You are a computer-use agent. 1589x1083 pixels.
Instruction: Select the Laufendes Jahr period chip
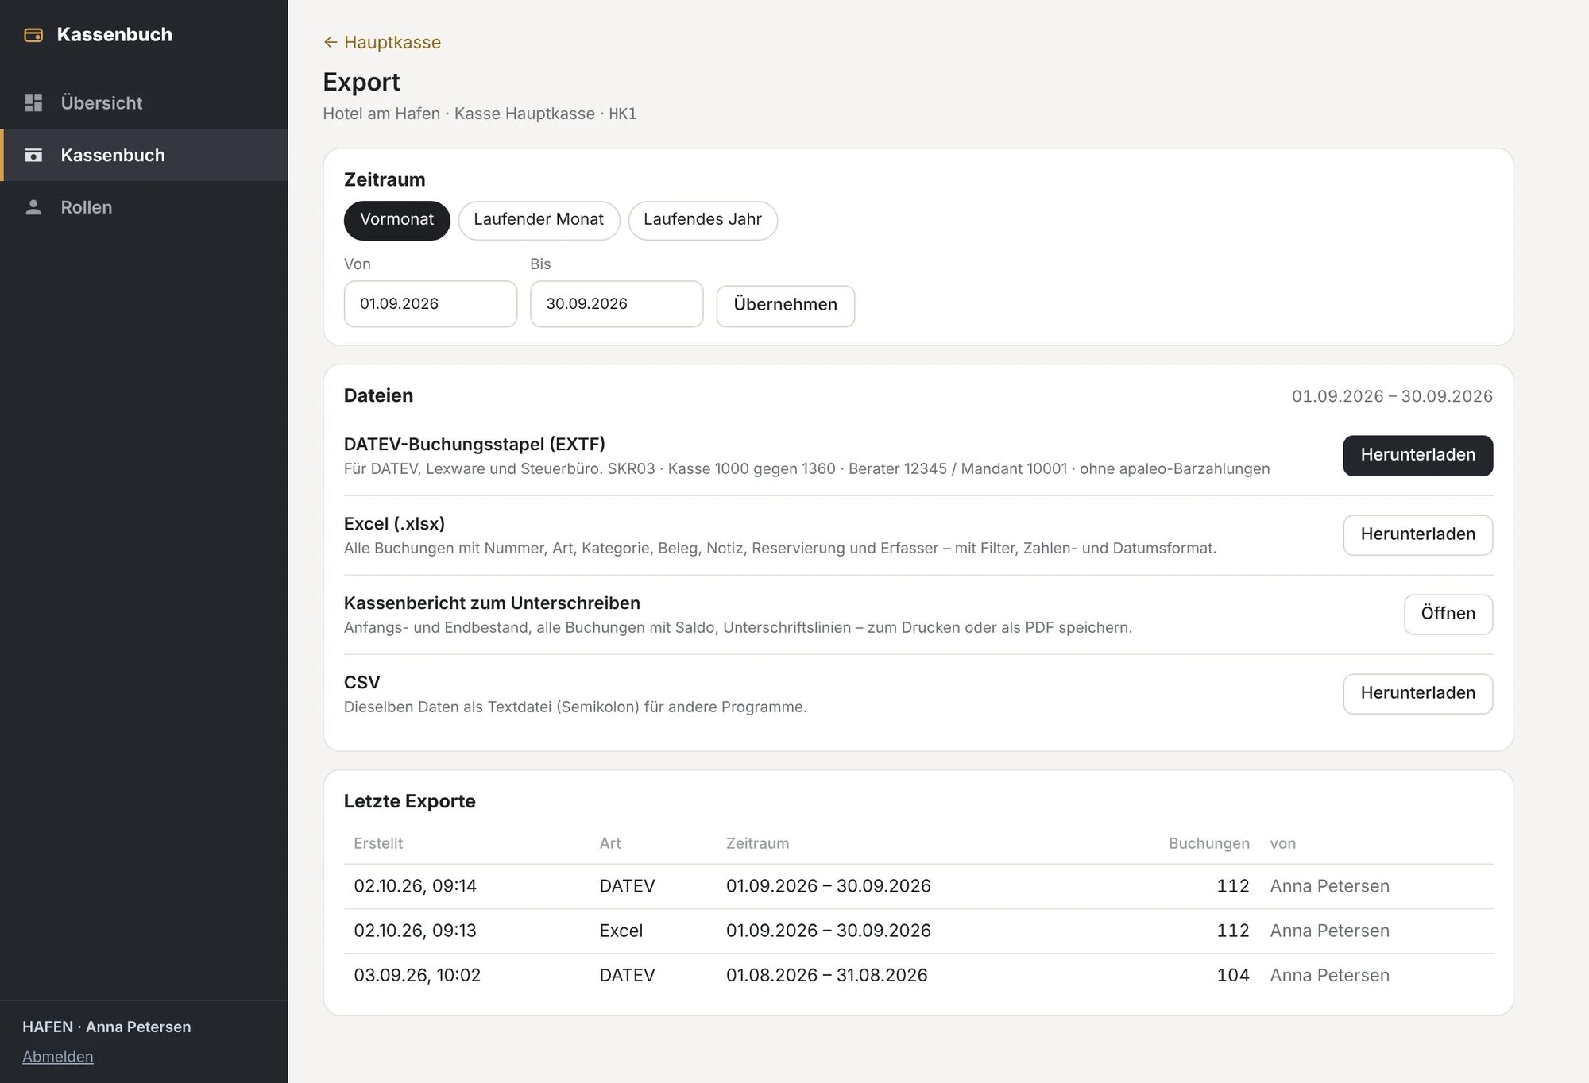pyautogui.click(x=702, y=220)
